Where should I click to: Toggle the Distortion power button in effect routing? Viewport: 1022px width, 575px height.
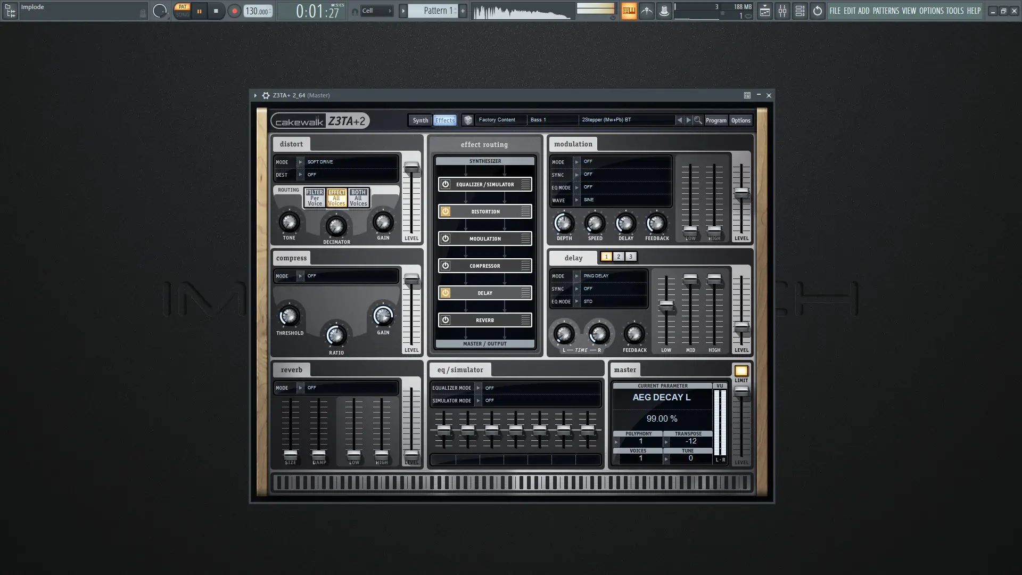pyautogui.click(x=446, y=211)
